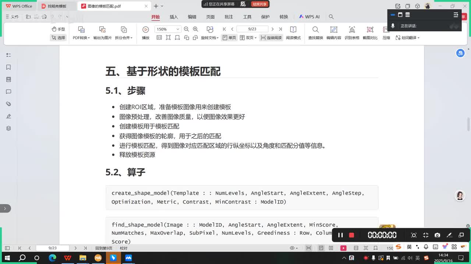Toggle 连续阅读 continuous reading

point(271,38)
